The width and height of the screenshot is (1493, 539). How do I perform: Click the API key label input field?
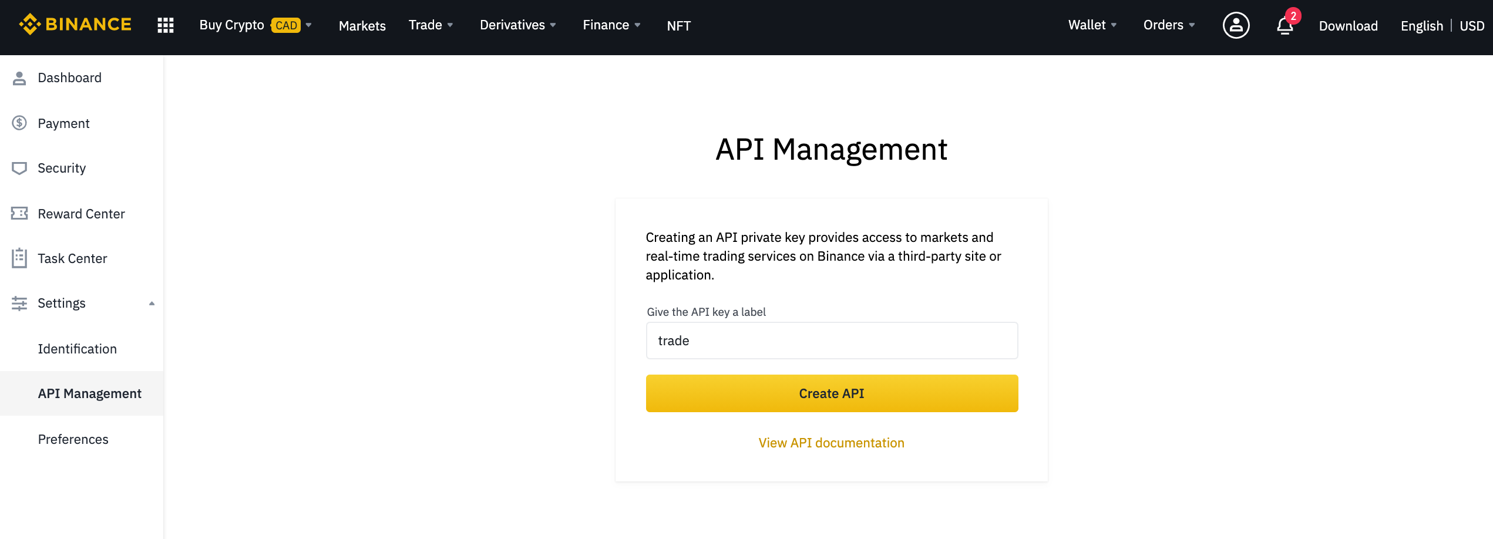(832, 341)
